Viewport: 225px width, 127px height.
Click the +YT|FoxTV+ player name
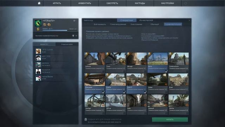49,21
